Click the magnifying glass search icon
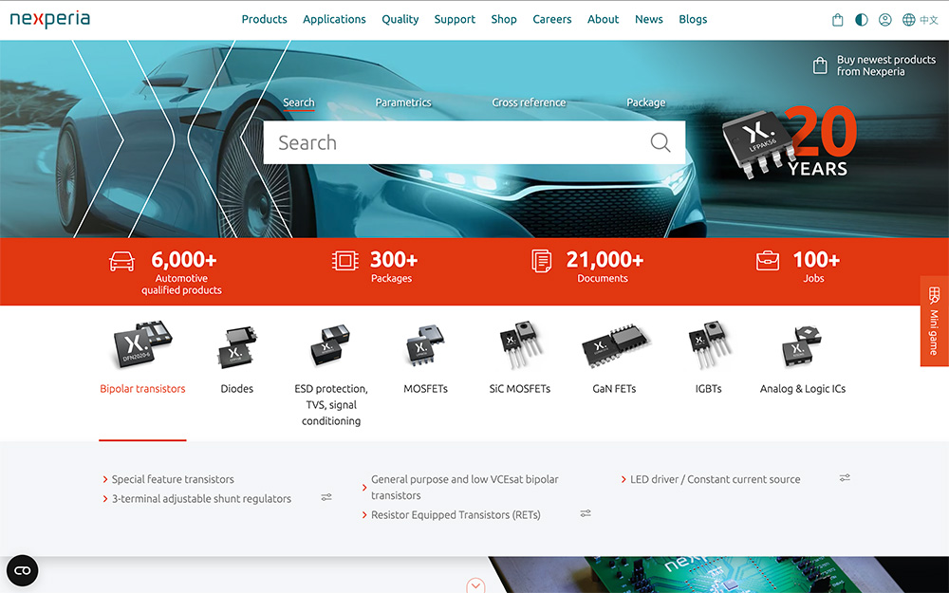The image size is (949, 593). pyautogui.click(x=661, y=143)
